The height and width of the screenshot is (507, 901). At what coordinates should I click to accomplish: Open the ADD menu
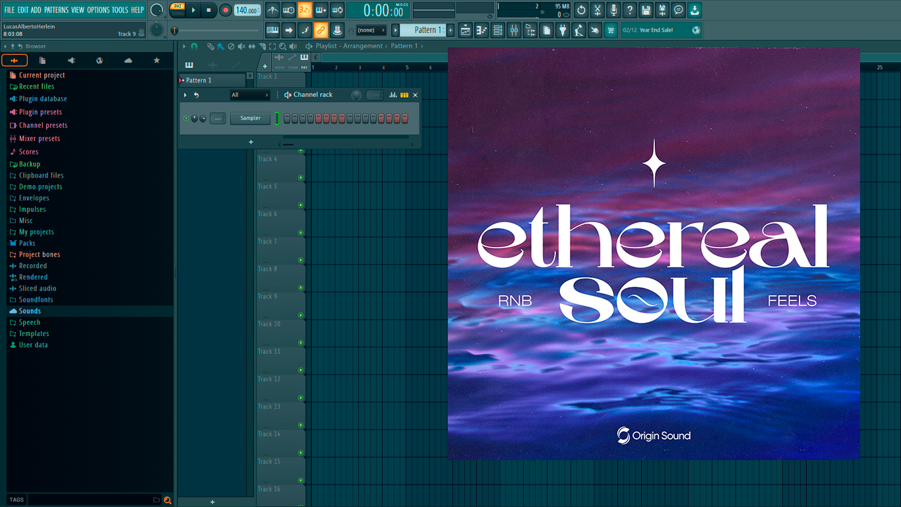pos(36,10)
